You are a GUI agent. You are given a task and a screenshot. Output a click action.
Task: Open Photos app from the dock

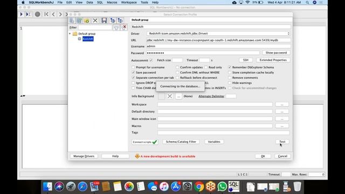point(129,186)
